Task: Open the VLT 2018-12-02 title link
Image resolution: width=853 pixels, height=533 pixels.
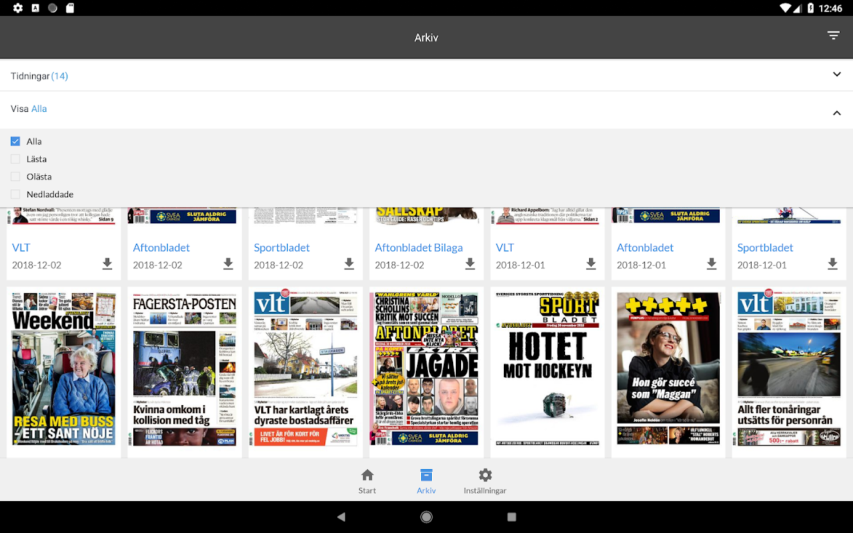Action: (x=21, y=247)
